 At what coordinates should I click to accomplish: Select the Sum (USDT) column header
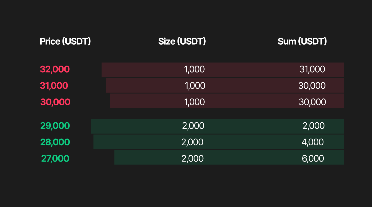(x=302, y=41)
